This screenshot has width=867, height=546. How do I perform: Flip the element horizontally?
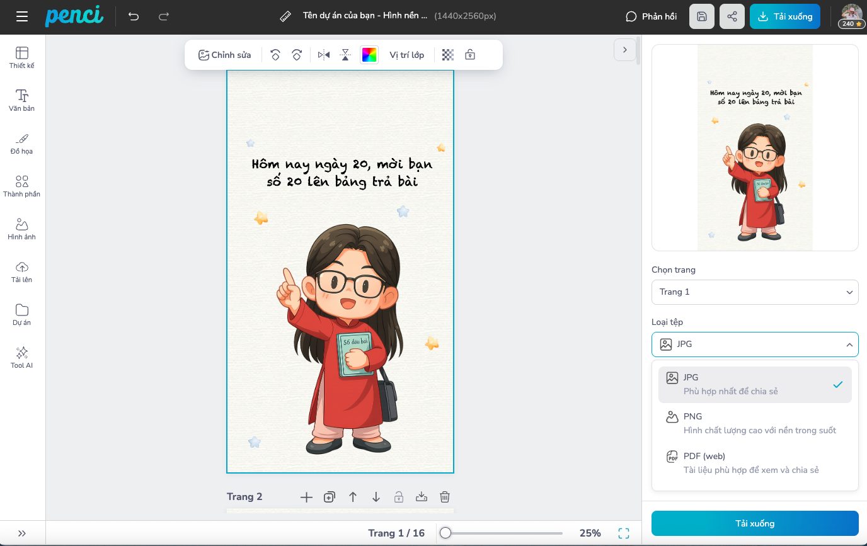click(324, 55)
